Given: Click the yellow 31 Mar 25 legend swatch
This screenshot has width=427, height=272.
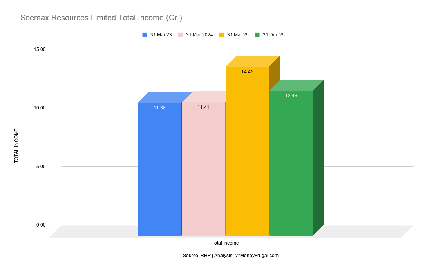Looking at the screenshot, I should [x=221, y=35].
